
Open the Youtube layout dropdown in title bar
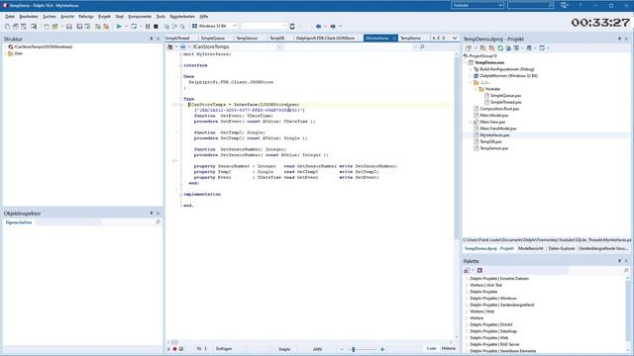(x=500, y=5)
